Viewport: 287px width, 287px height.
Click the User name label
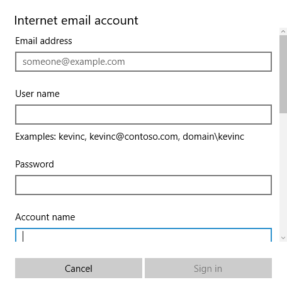(x=37, y=94)
